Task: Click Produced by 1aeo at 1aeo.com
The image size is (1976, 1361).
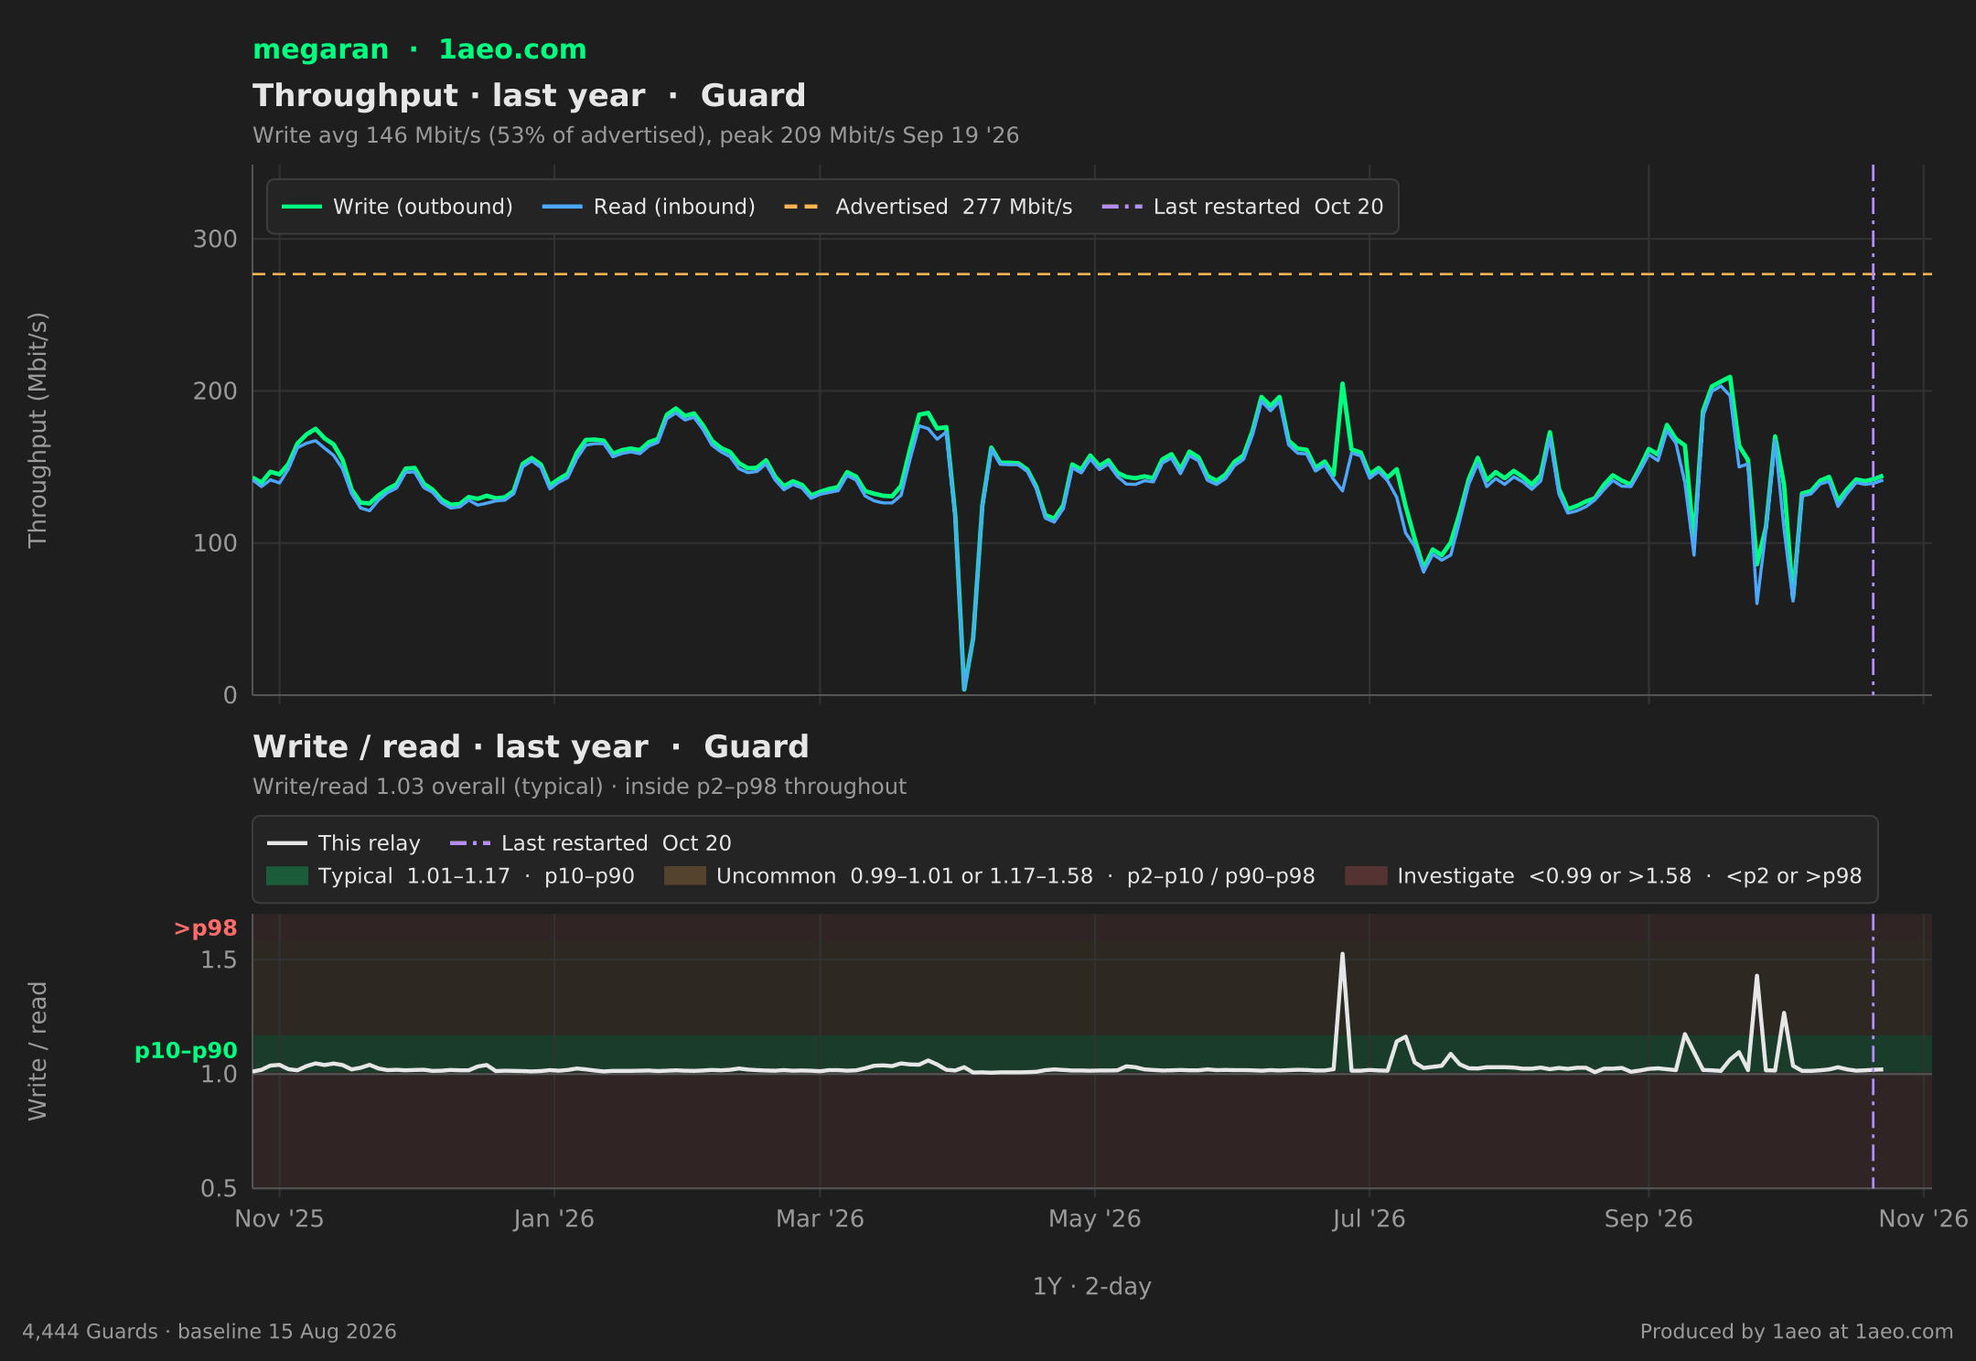Action: 1797,1332
